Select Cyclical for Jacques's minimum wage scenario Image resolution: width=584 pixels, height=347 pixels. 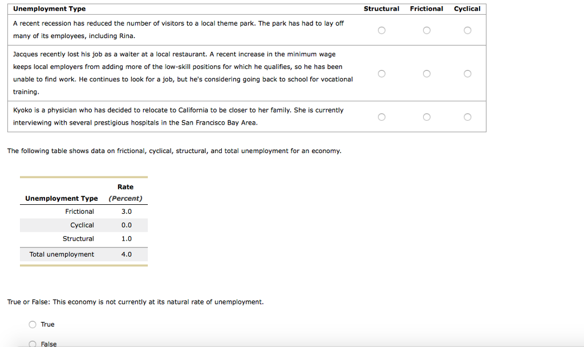[x=467, y=73]
